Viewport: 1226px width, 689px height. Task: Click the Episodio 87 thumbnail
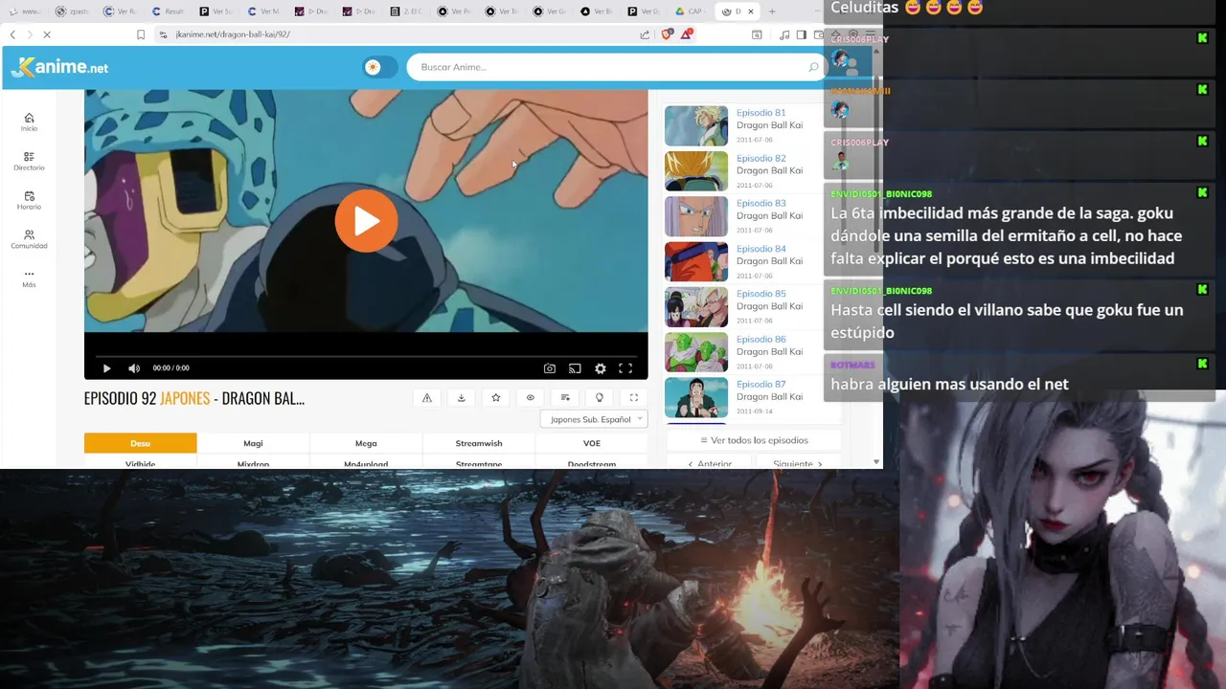pos(696,397)
